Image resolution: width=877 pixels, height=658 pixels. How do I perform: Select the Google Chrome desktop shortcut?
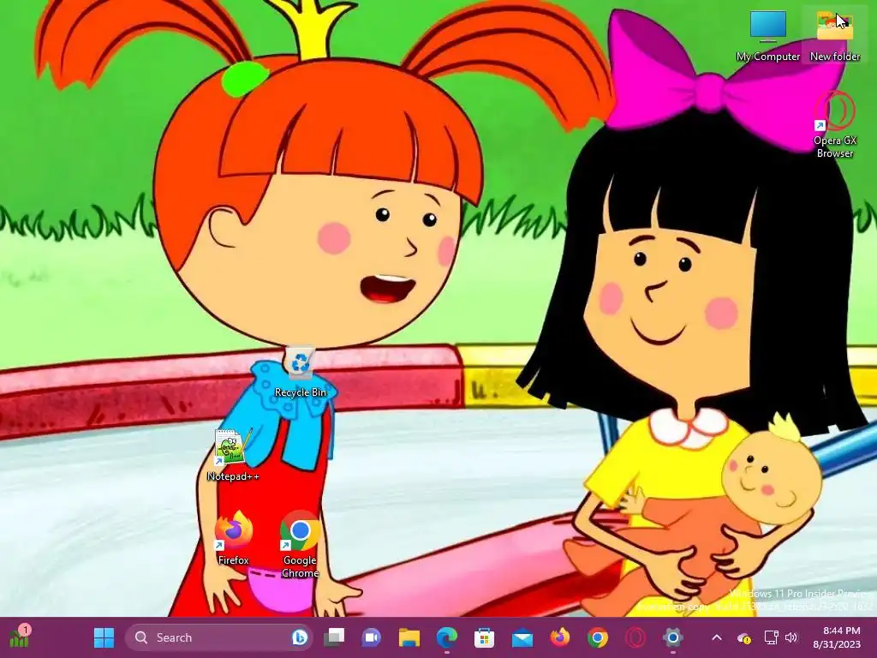point(301,545)
